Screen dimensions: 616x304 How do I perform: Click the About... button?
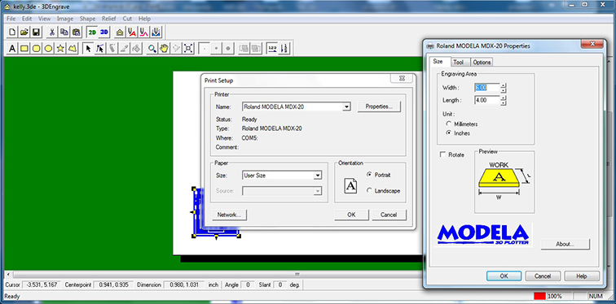[x=565, y=244]
